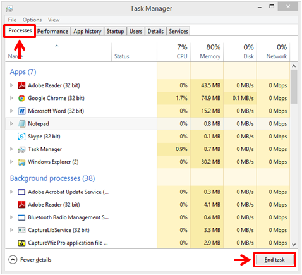Click the scrollbar up arrow
This screenshot has height=275, width=302.
point(294,66)
